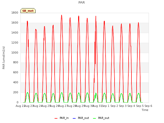Click the Sep 6 x-axis tick label
The height and width of the screenshot is (123, 164).
click(x=148, y=106)
